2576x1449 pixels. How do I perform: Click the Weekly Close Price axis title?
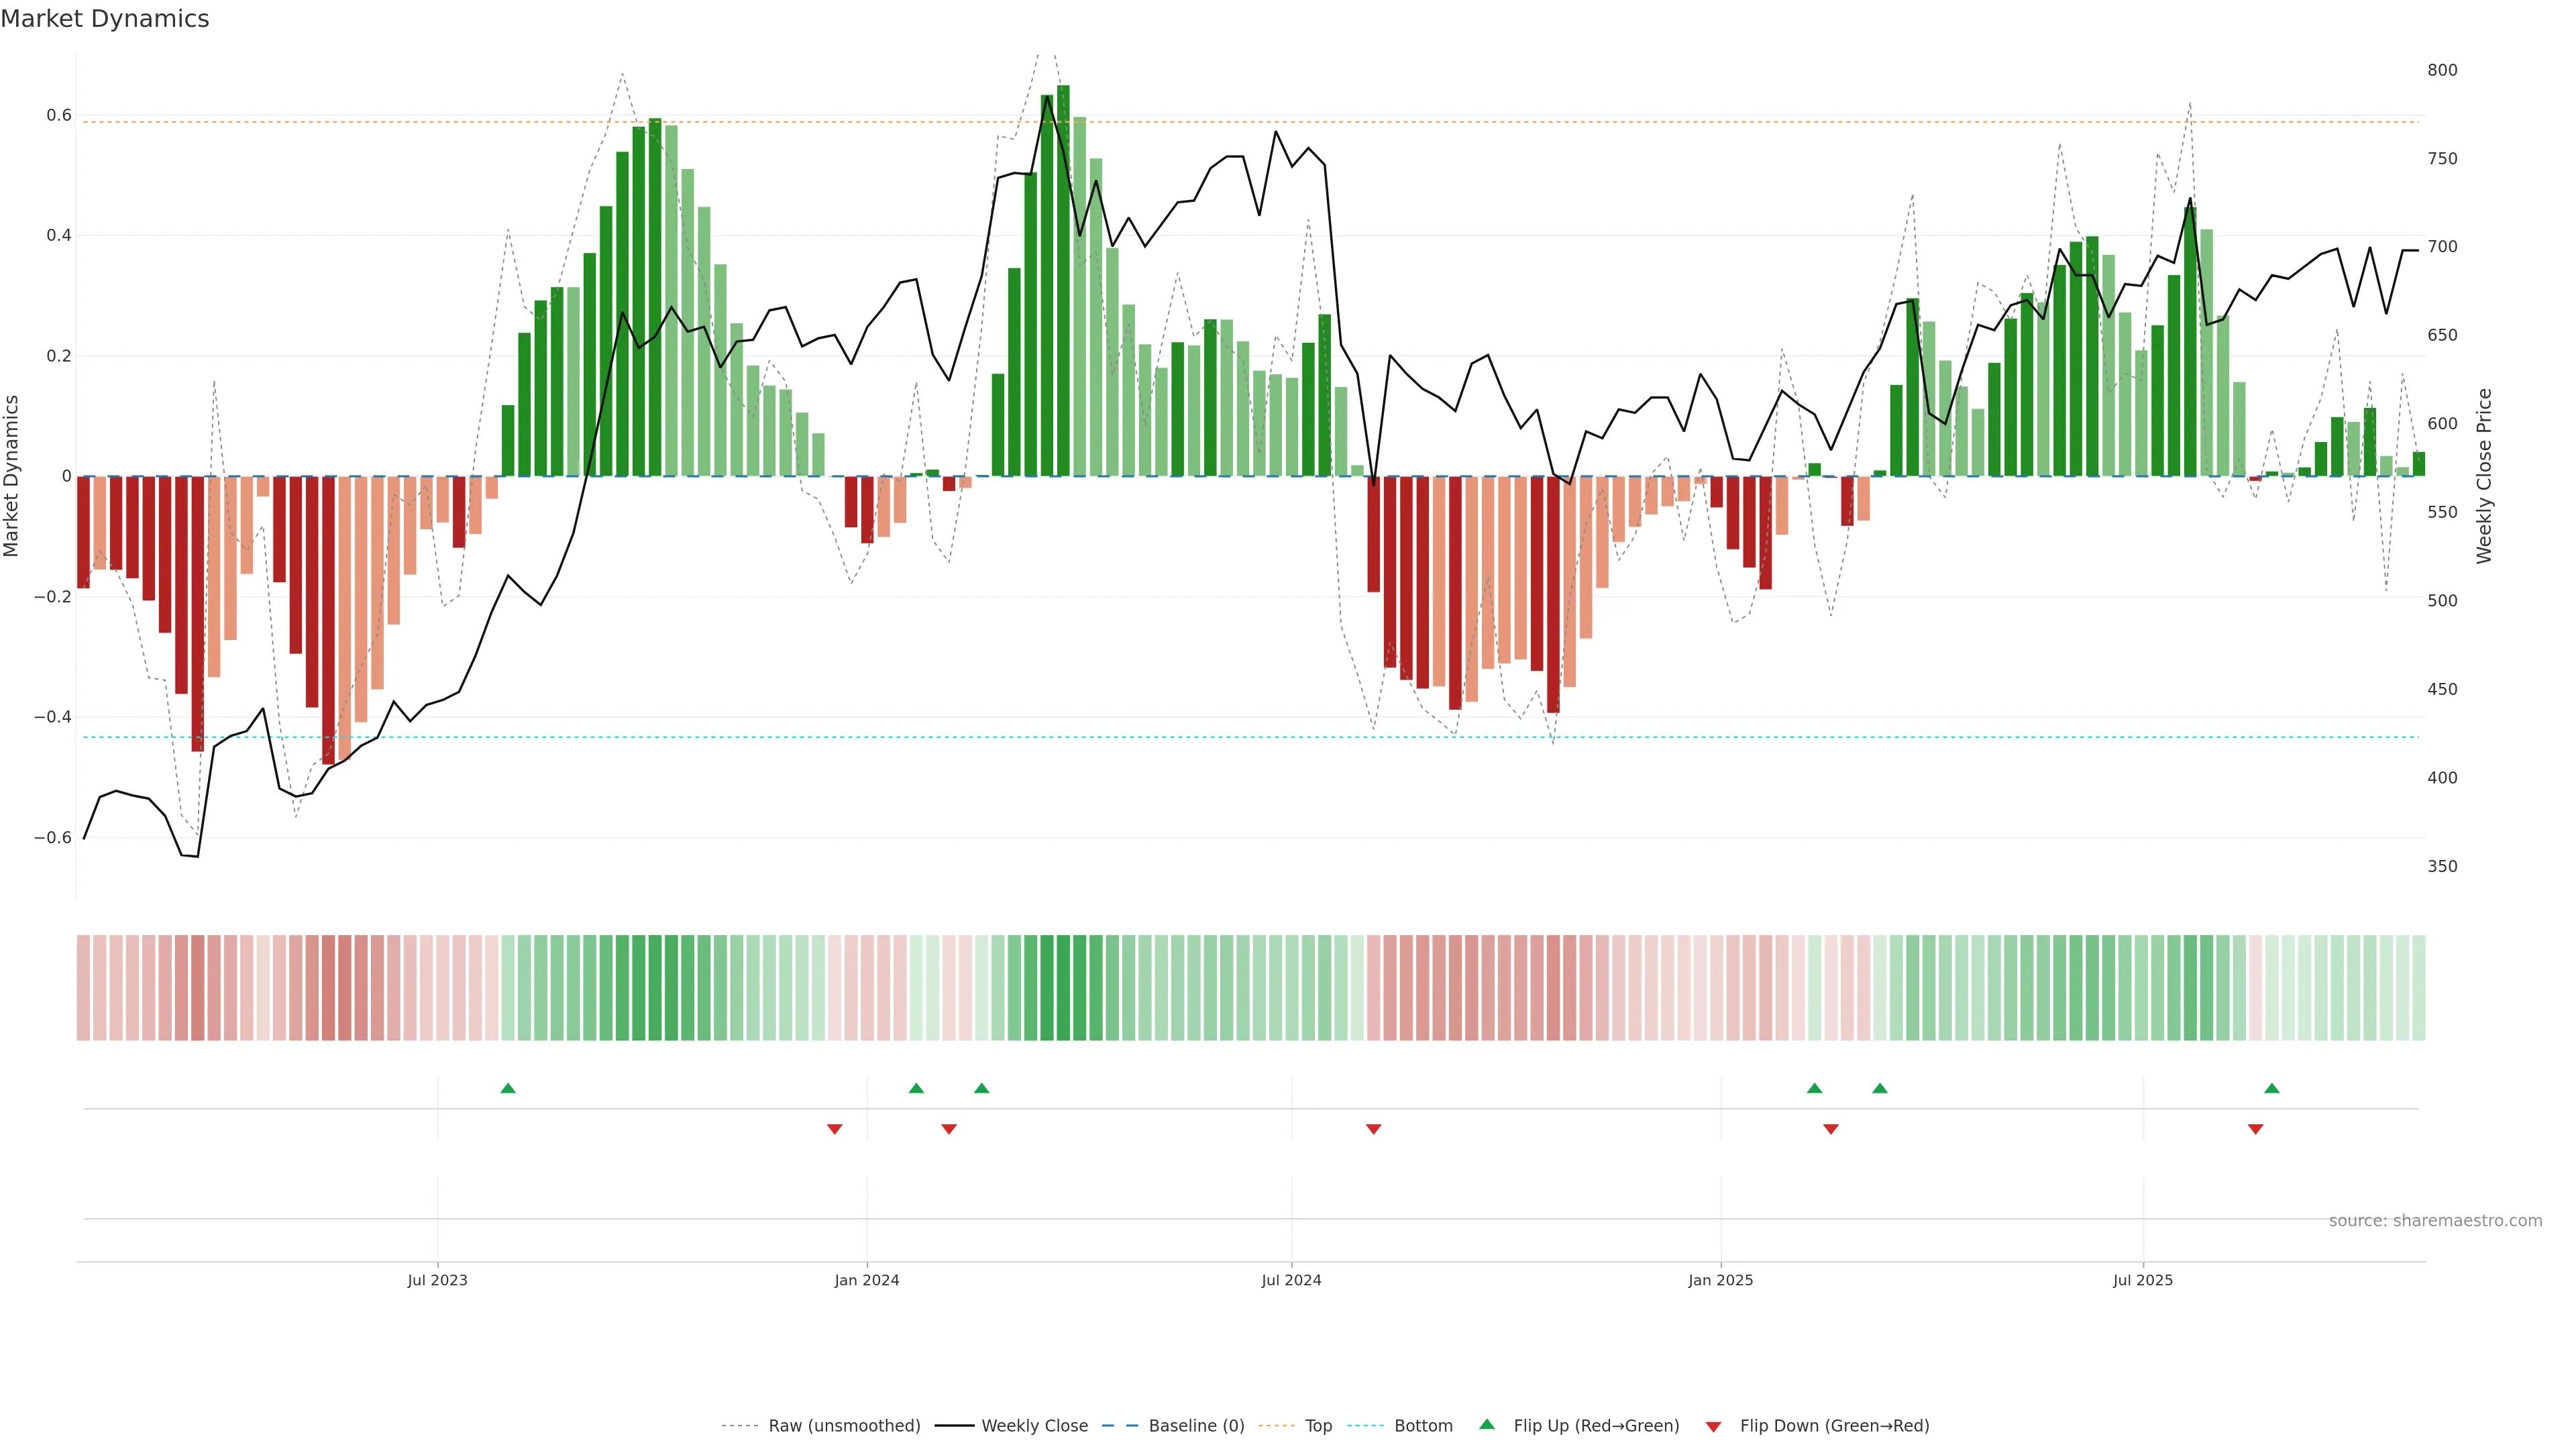pyautogui.click(x=2484, y=476)
